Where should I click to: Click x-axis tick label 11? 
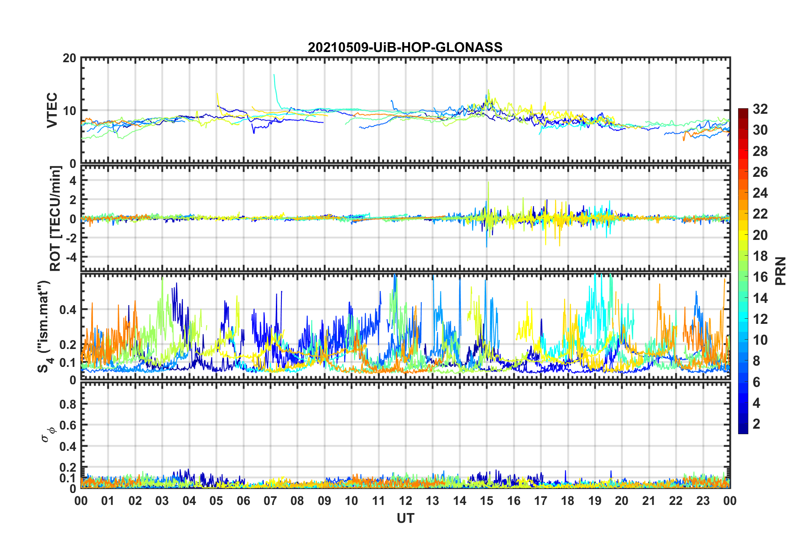pos(379,501)
